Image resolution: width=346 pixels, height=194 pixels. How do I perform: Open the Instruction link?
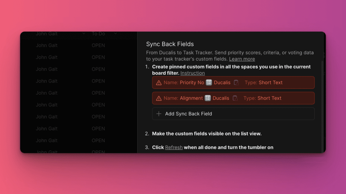pyautogui.click(x=192, y=73)
